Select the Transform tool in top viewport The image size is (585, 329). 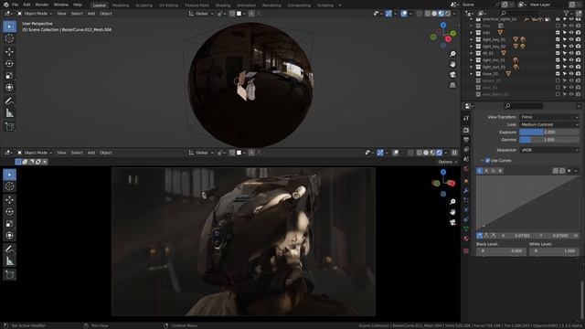tap(9, 88)
